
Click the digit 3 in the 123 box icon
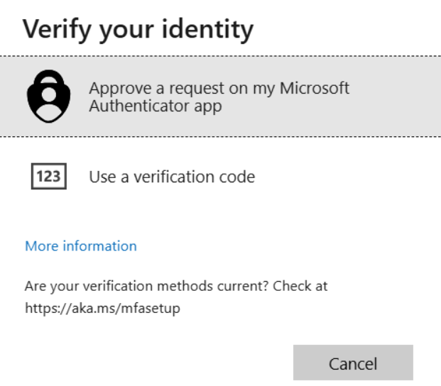pos(56,177)
